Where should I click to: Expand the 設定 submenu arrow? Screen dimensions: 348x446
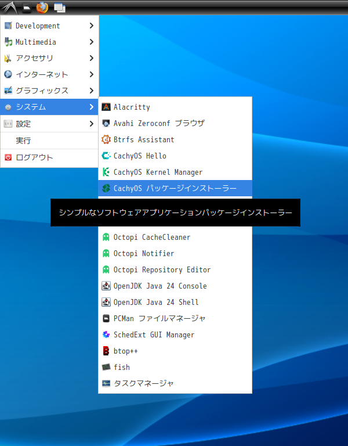coord(91,124)
